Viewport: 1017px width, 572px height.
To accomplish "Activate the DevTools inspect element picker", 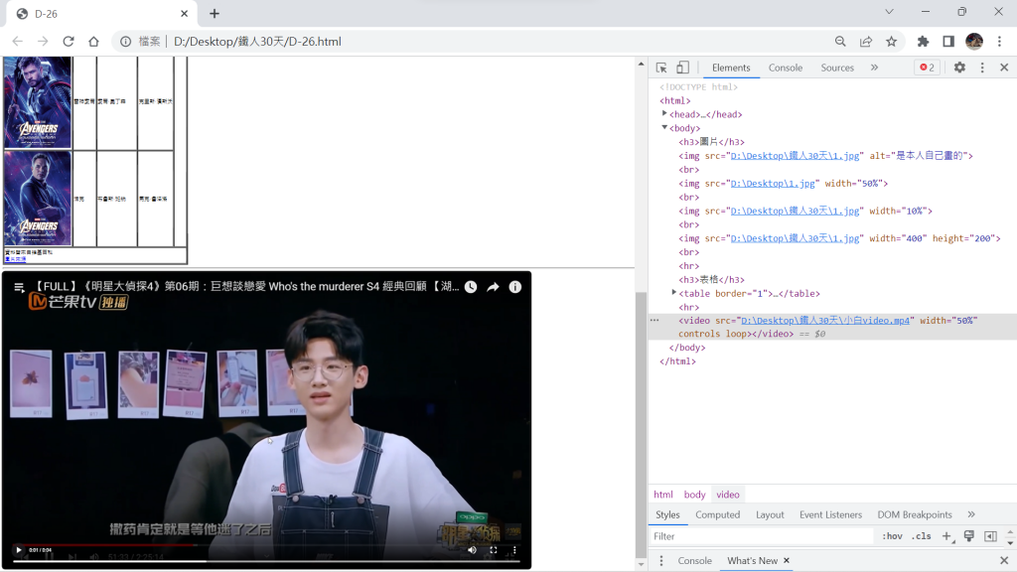I will tap(661, 68).
